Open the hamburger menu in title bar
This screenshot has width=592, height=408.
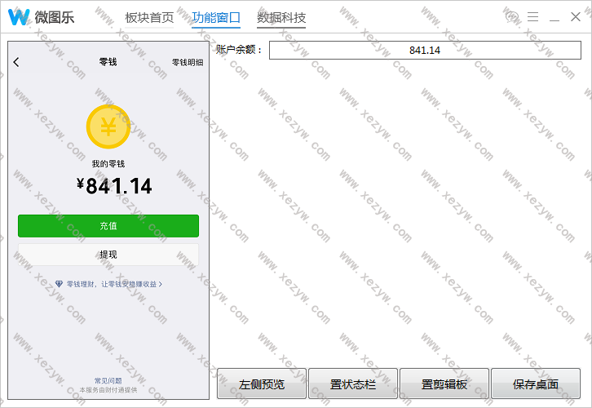click(x=533, y=17)
